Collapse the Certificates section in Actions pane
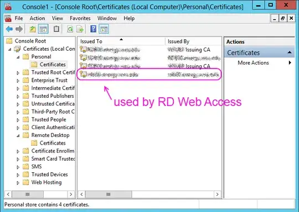 [290, 52]
